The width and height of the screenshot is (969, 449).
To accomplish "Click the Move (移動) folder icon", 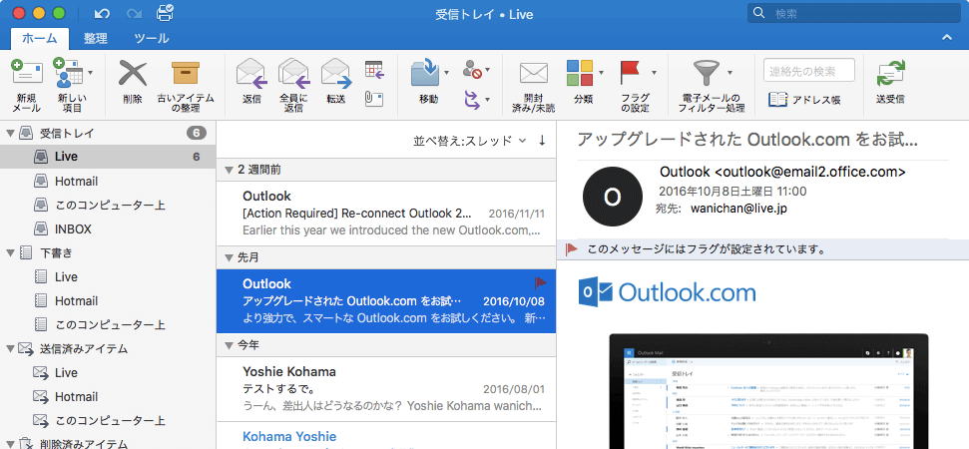I will click(425, 73).
